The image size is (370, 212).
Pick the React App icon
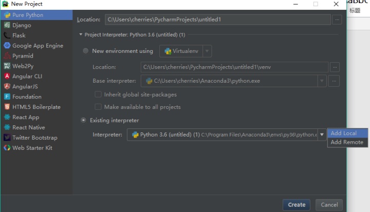coord(7,117)
